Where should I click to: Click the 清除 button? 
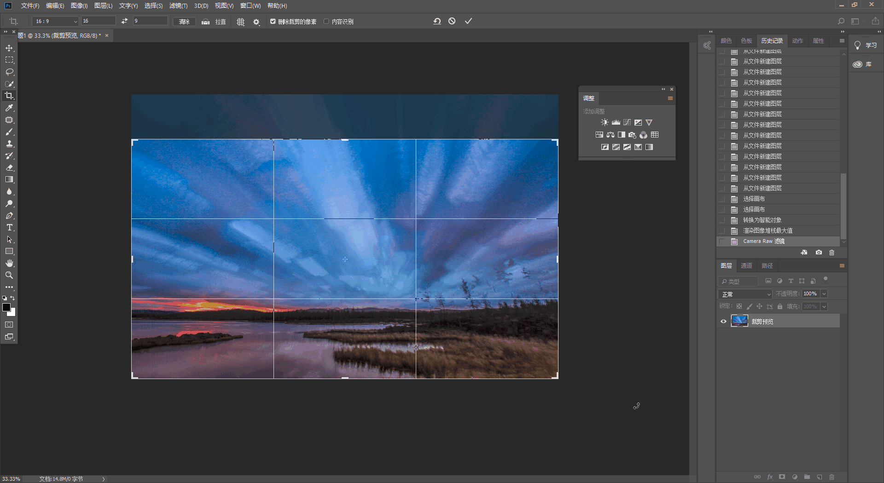click(184, 22)
